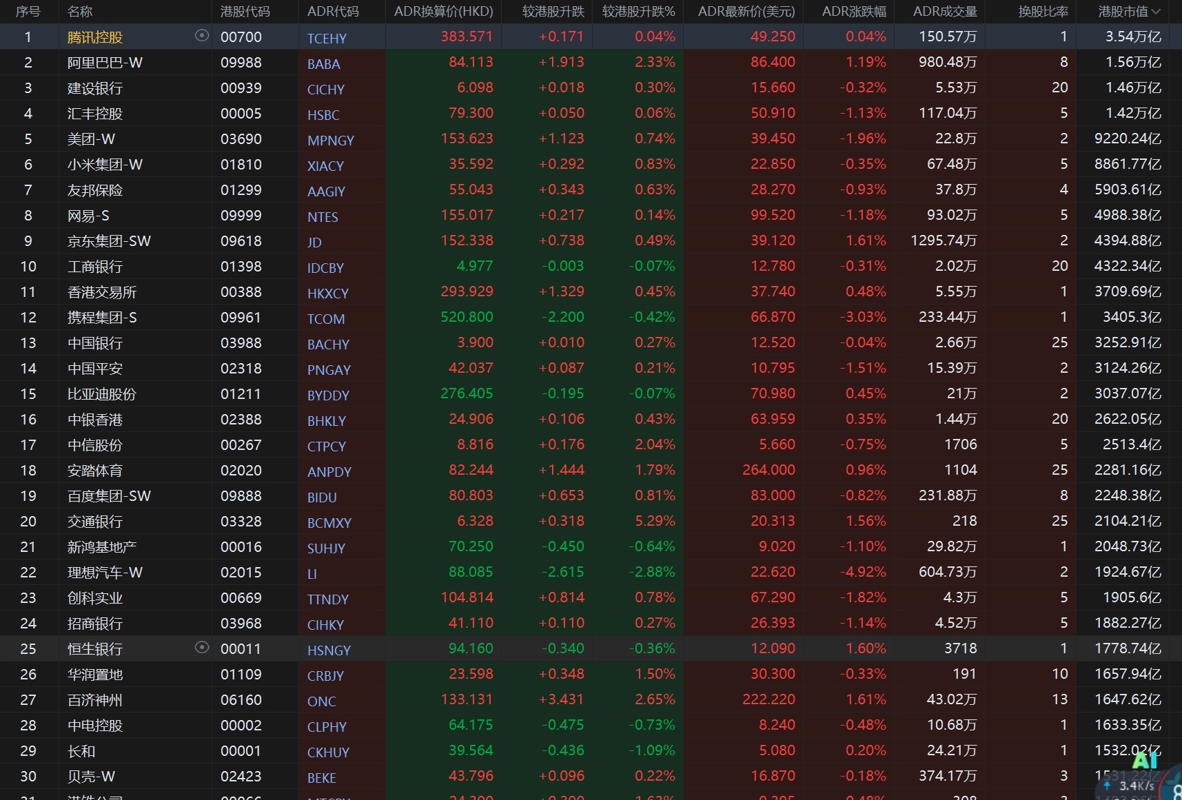Click the ADR volume value 1295.74万
Screen dimensions: 1182x800
[944, 240]
